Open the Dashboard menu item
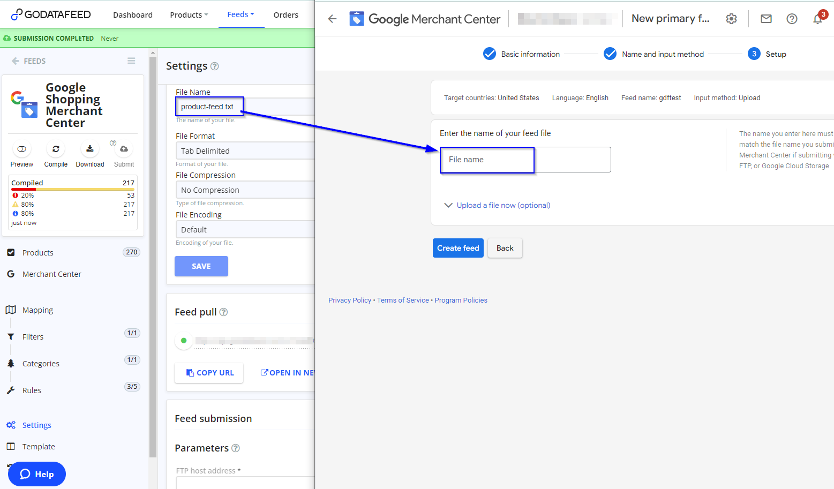The image size is (834, 489). click(x=133, y=15)
